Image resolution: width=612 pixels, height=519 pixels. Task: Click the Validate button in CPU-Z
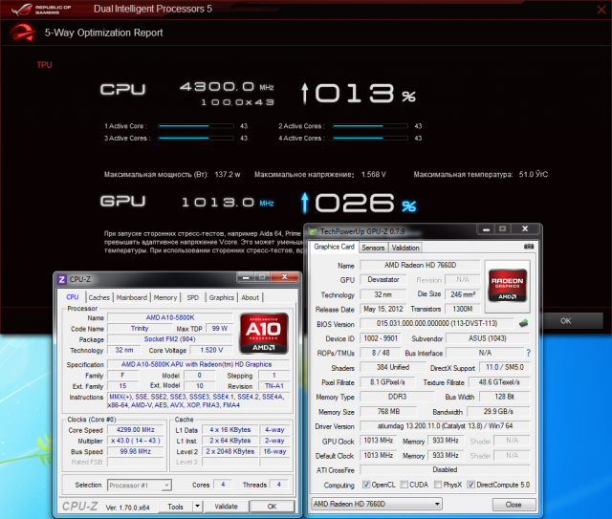pos(226,507)
